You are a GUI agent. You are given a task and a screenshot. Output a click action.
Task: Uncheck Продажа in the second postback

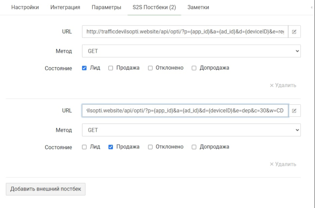pyautogui.click(x=111, y=147)
